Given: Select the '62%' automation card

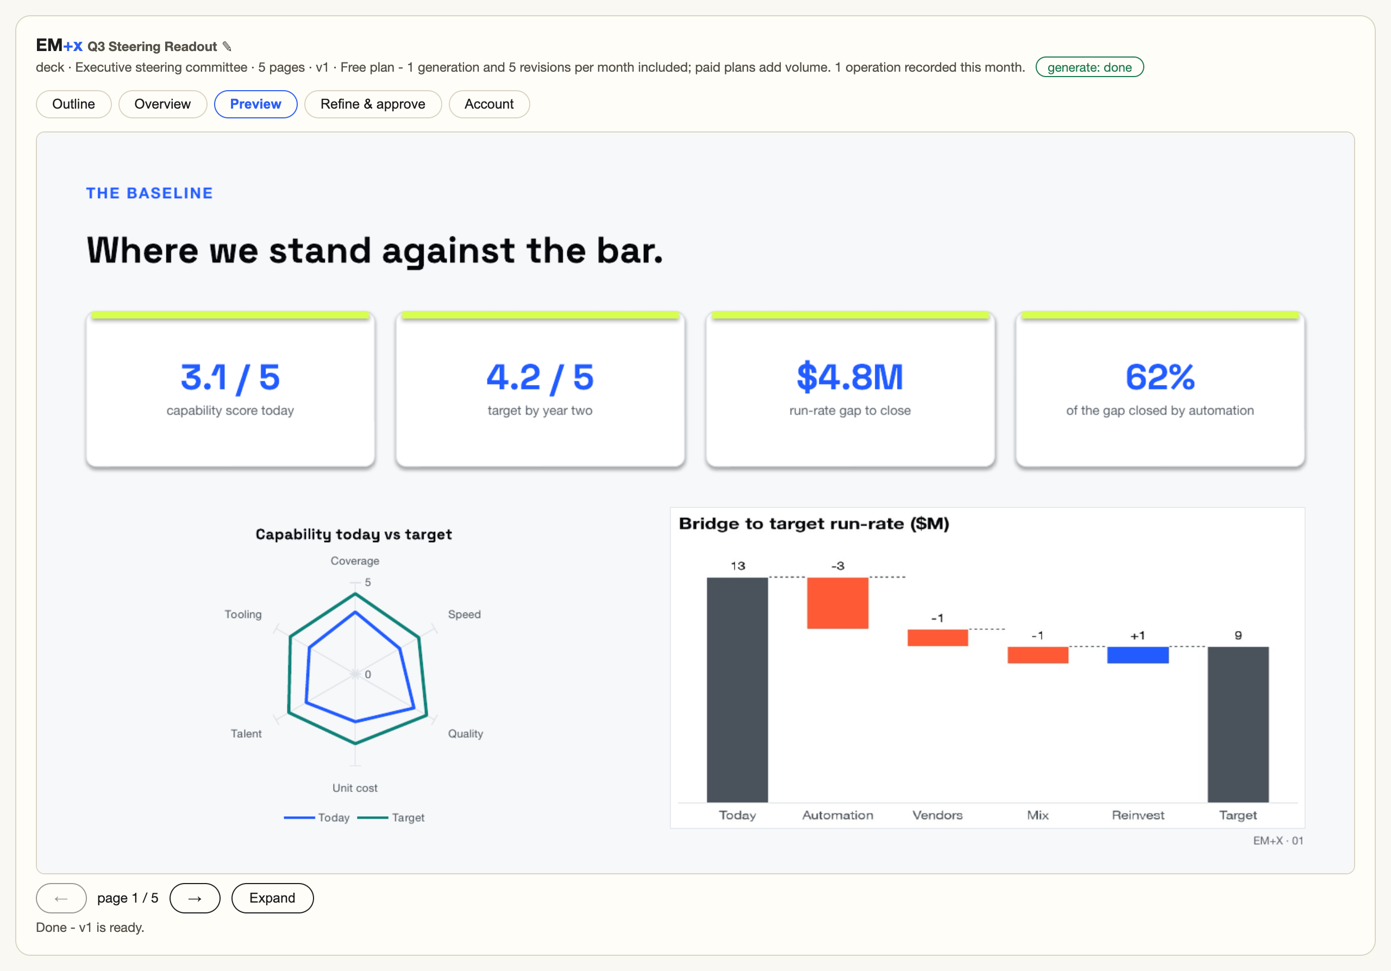Looking at the screenshot, I should (x=1160, y=389).
